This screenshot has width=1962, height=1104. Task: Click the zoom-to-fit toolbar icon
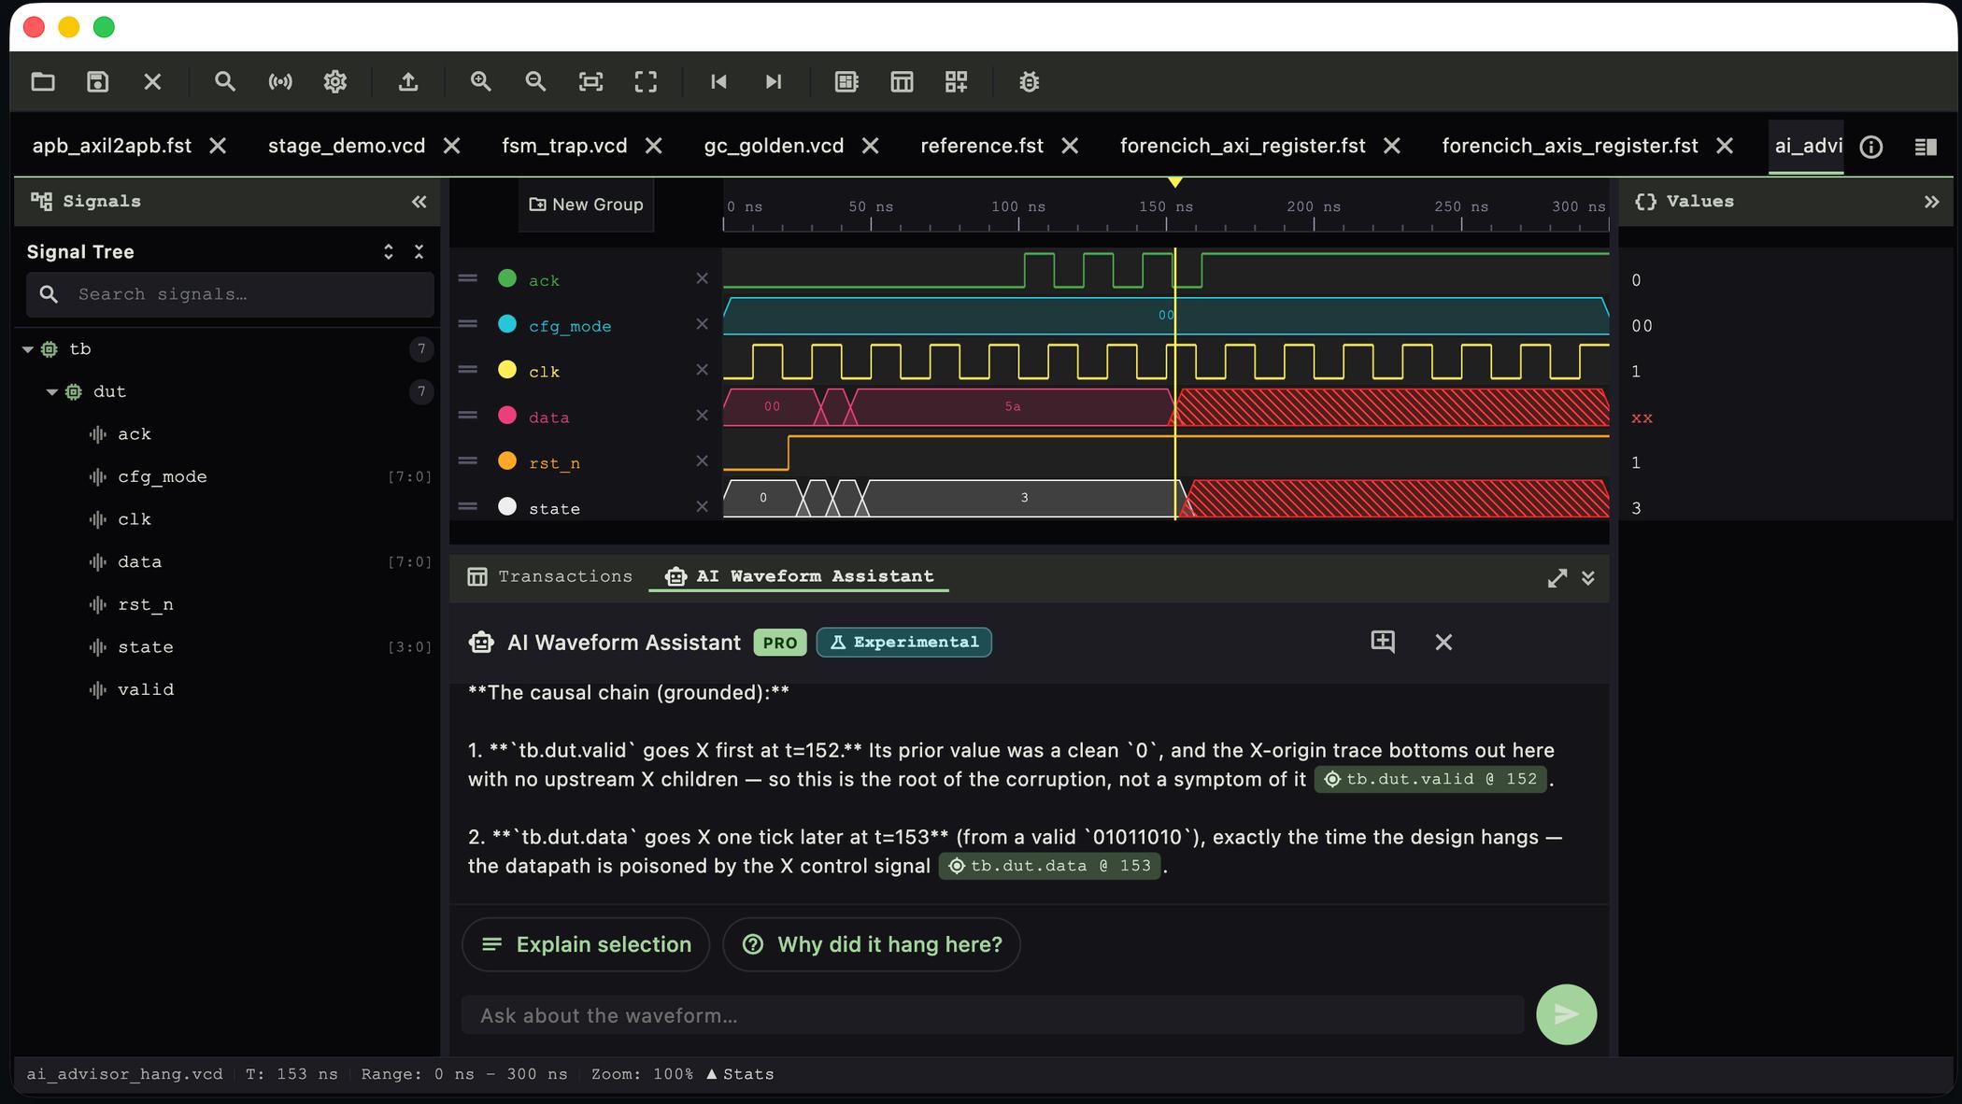(590, 82)
